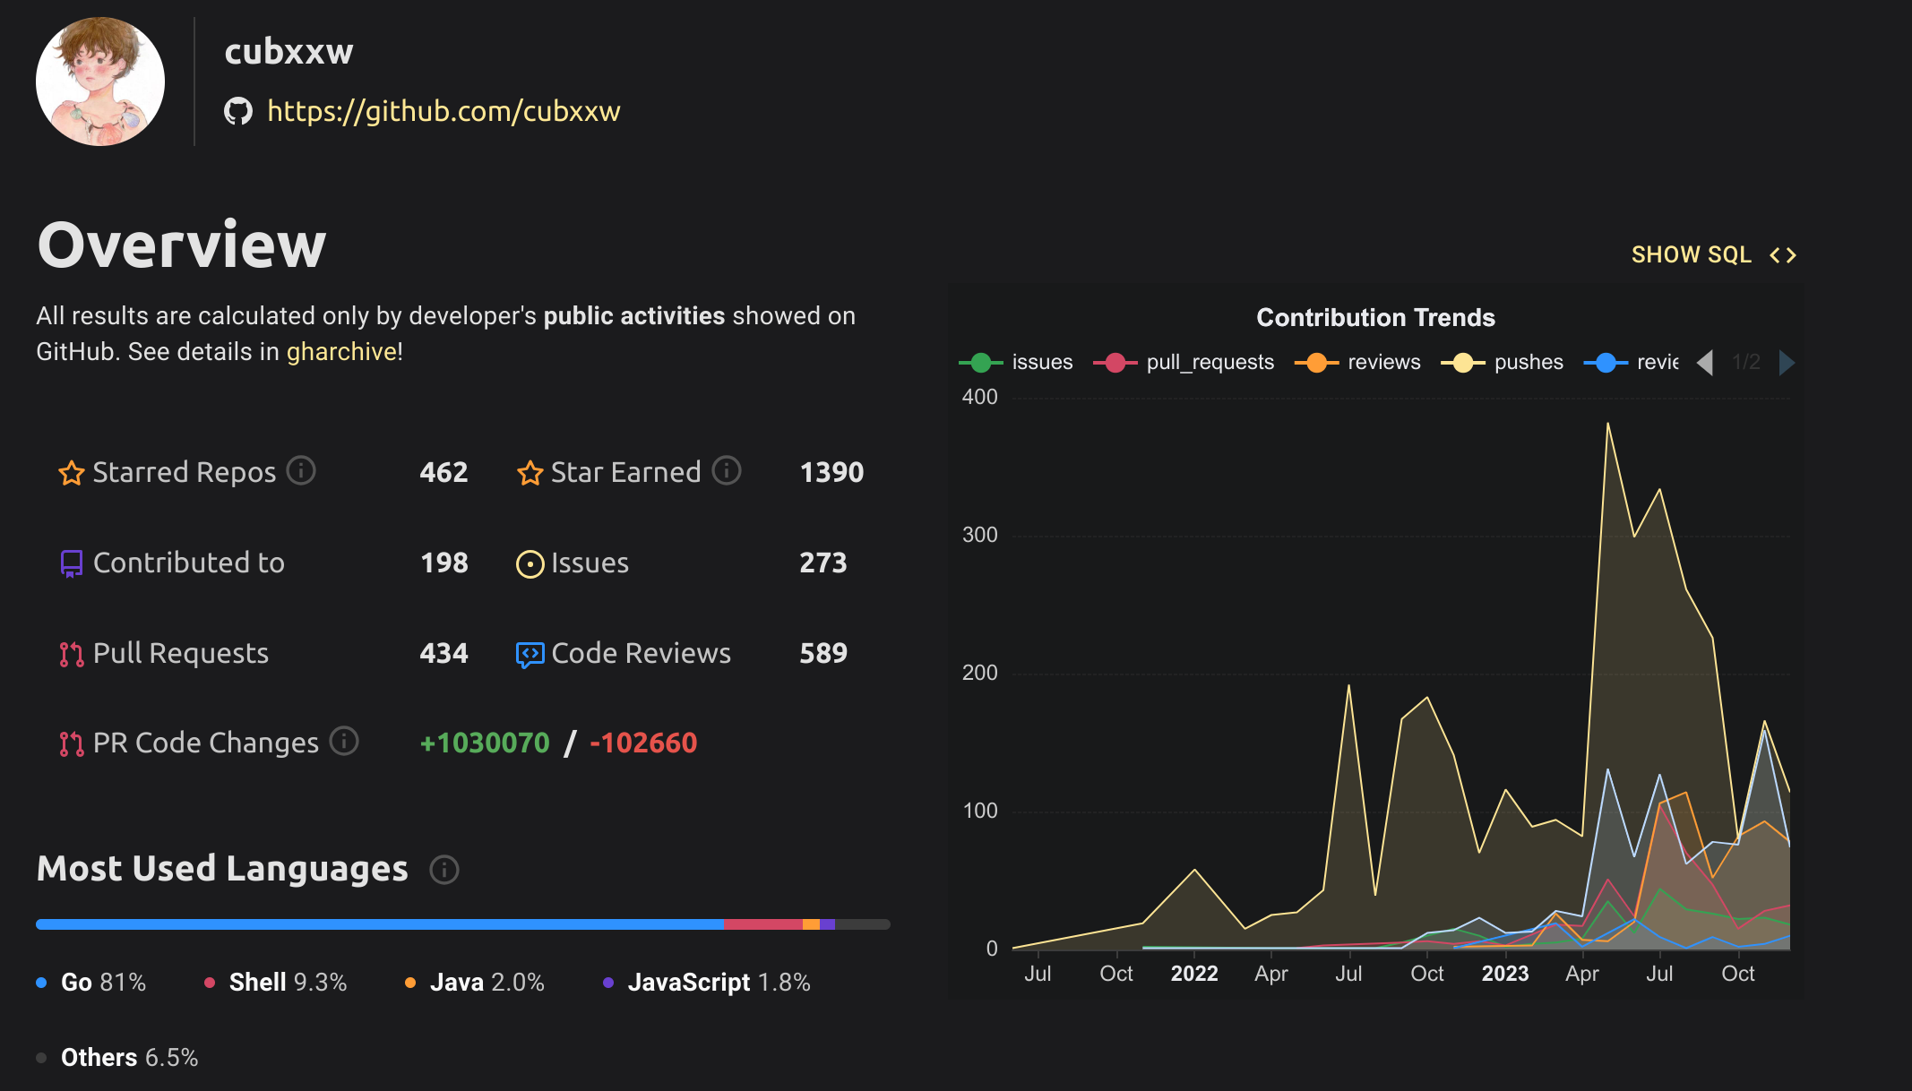Click the Shell segment of language bar

pos(762,924)
